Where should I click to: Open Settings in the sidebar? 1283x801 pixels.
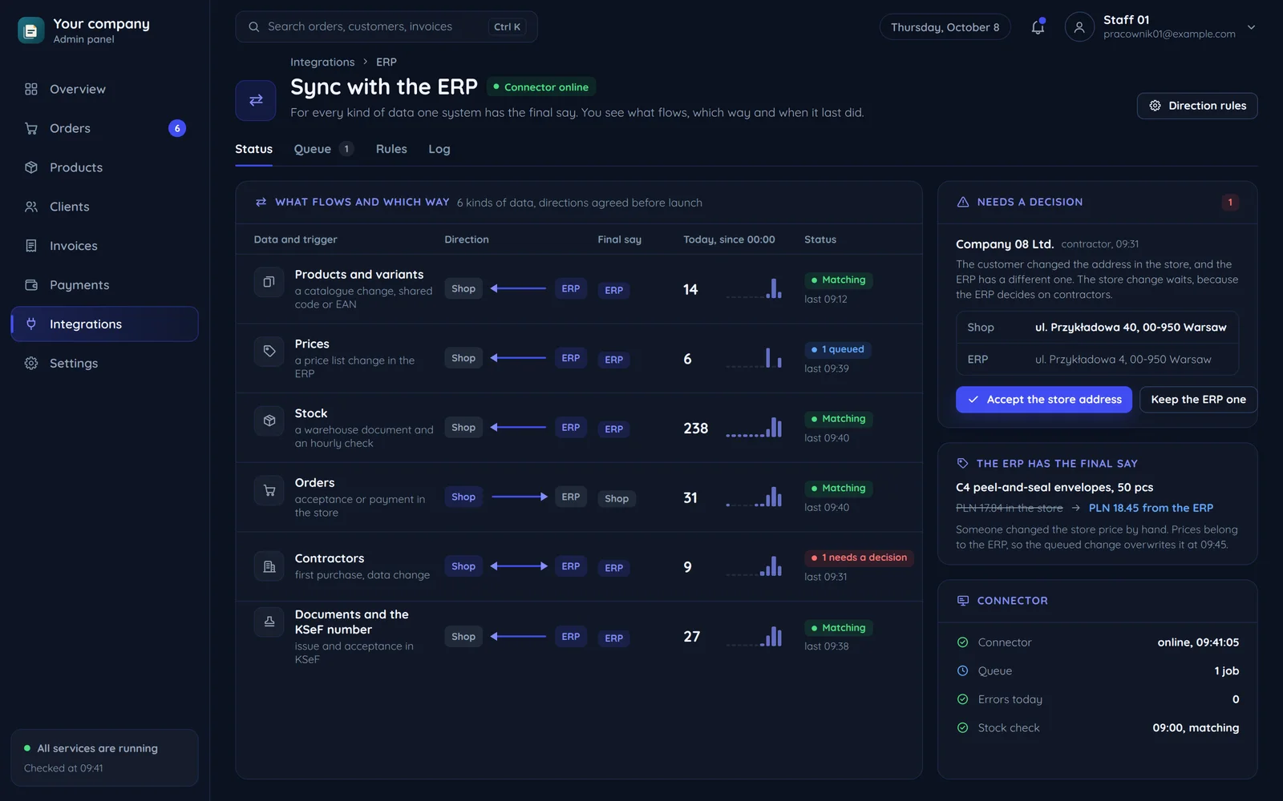pos(104,363)
